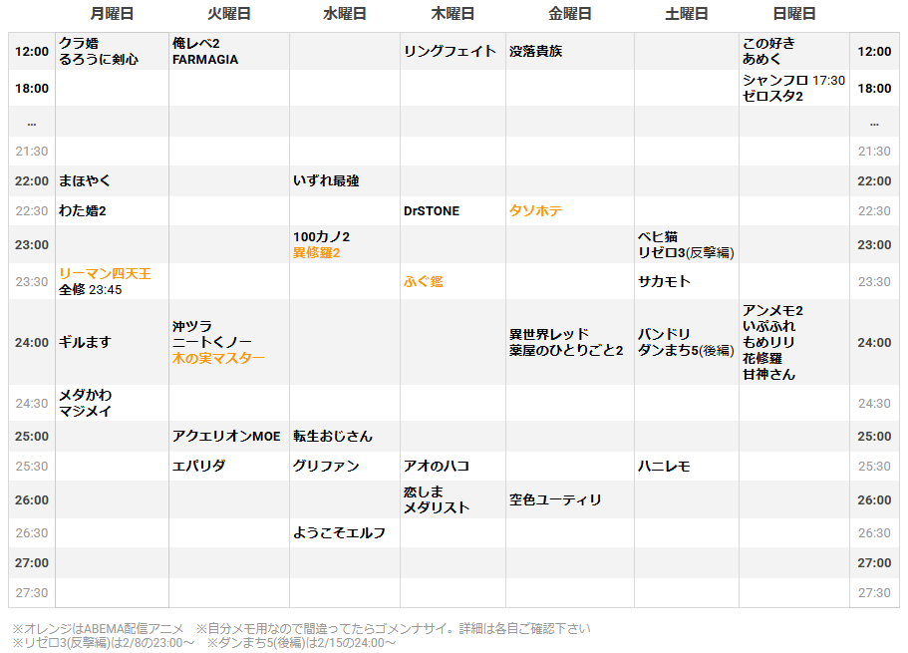Select the 水曜日 column header
The height and width of the screenshot is (653, 908).
[x=345, y=14]
